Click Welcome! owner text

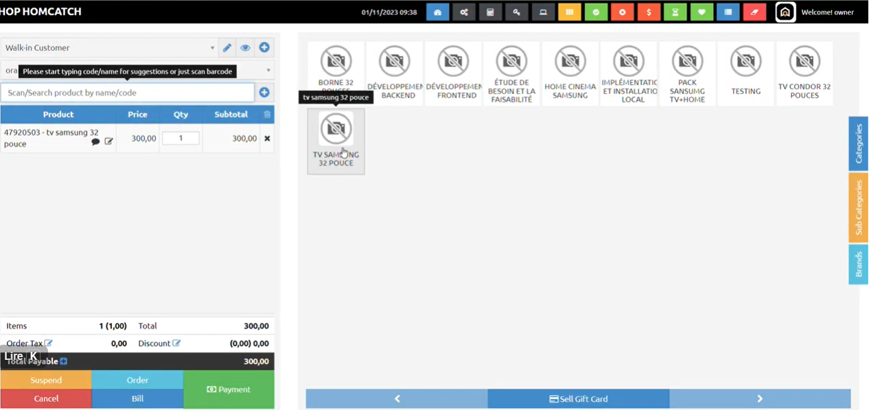(828, 12)
